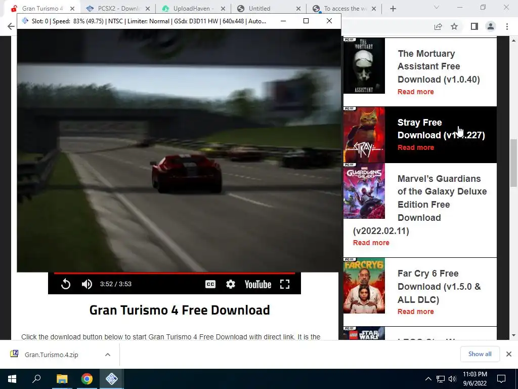Click Read more under Mortuary Assistant

pyautogui.click(x=416, y=92)
